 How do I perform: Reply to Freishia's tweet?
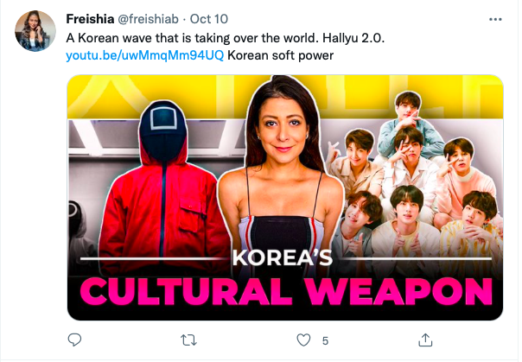coord(75,340)
